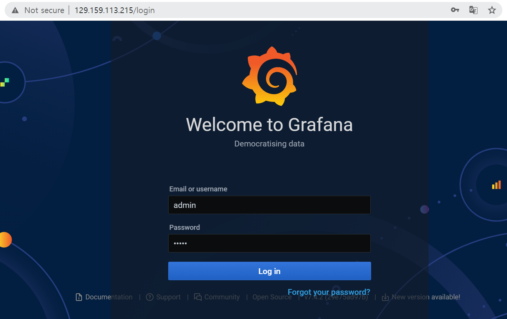The image size is (507, 319).
Task: Click the Welcome to Grafana heading
Action: click(269, 125)
